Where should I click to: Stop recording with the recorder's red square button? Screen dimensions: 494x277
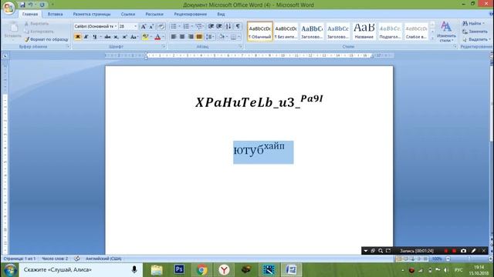click(454, 251)
